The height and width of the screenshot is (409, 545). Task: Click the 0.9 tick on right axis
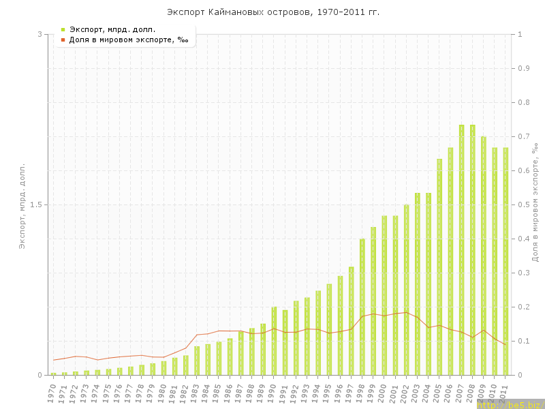click(x=525, y=68)
